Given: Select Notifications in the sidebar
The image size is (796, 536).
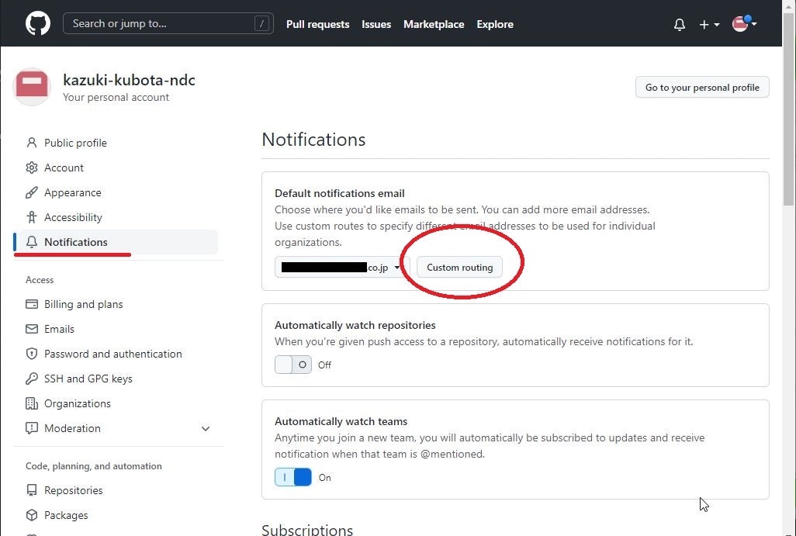Looking at the screenshot, I should click(x=119, y=242).
